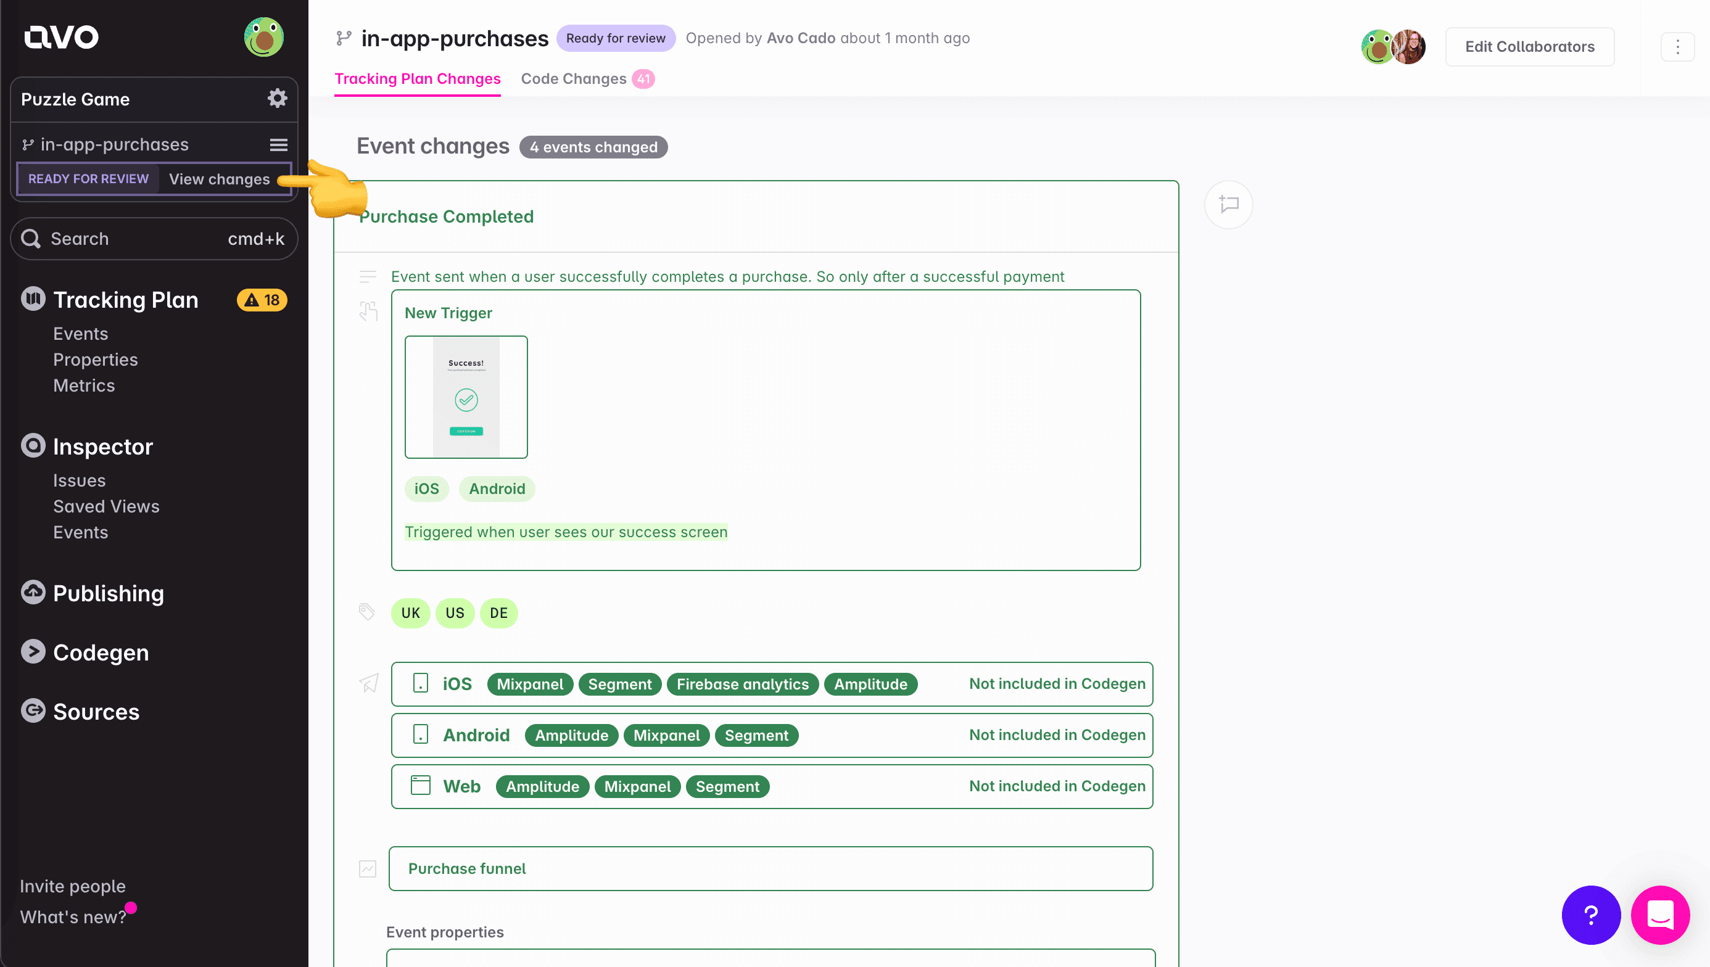
Task: Click Amplitude destination on Android row
Action: tap(571, 736)
